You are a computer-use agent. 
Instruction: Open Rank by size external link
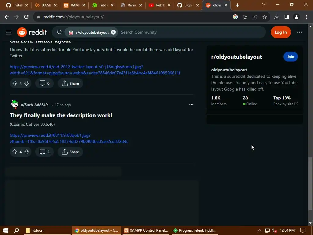point(285,104)
